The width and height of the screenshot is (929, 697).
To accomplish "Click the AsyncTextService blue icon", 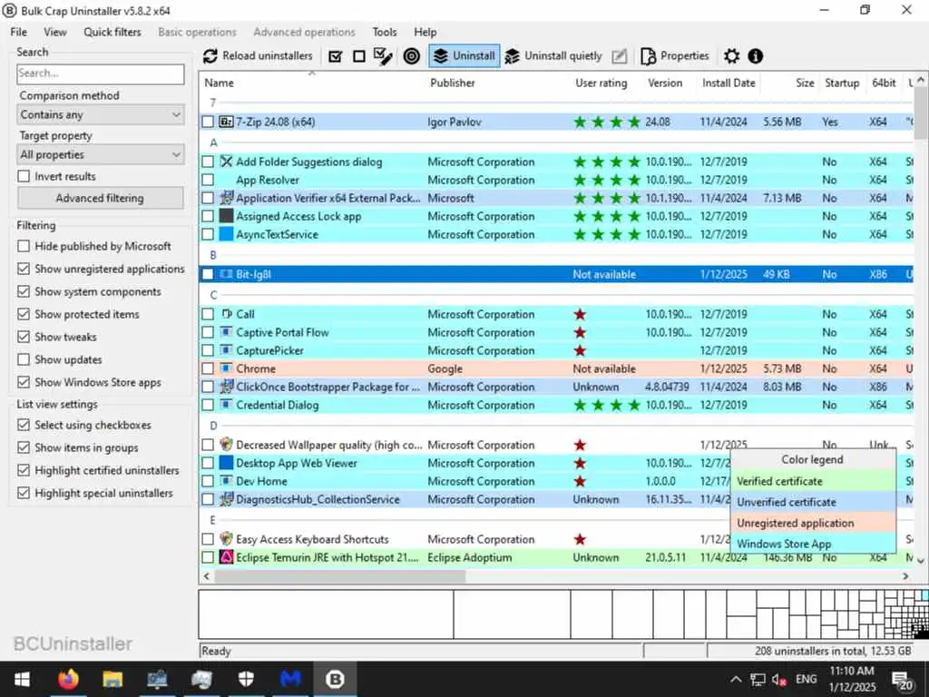I will click(x=226, y=234).
